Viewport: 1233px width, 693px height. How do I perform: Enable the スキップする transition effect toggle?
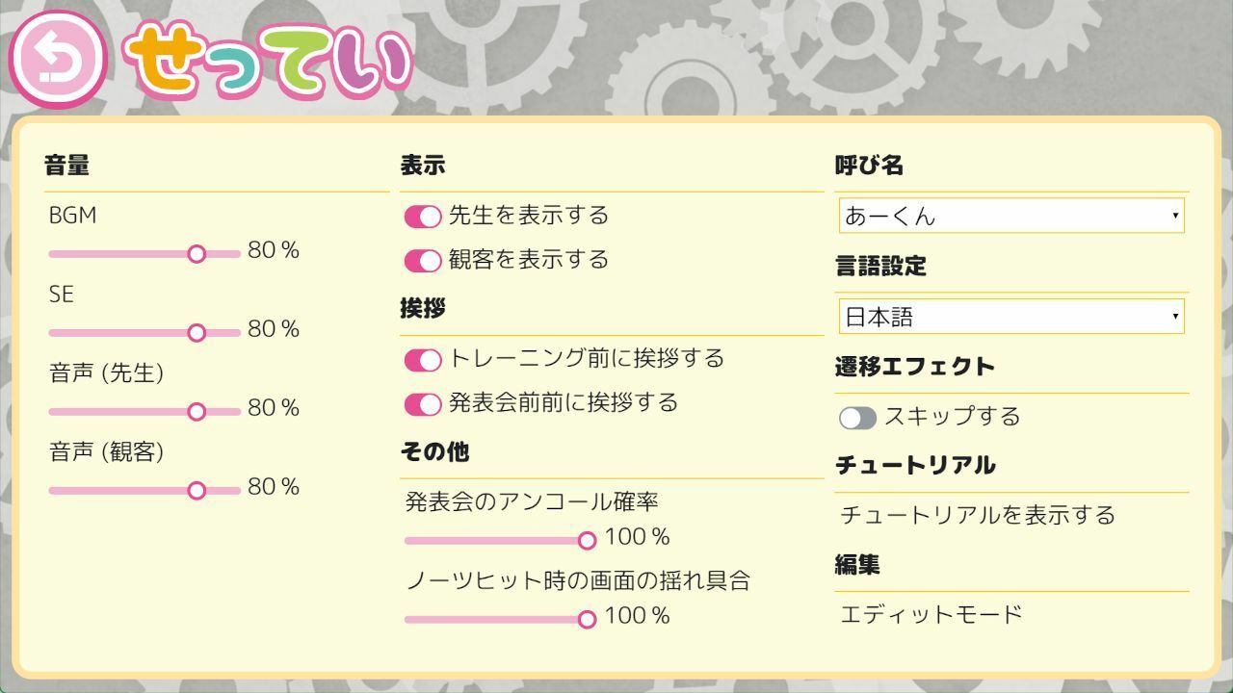click(856, 418)
